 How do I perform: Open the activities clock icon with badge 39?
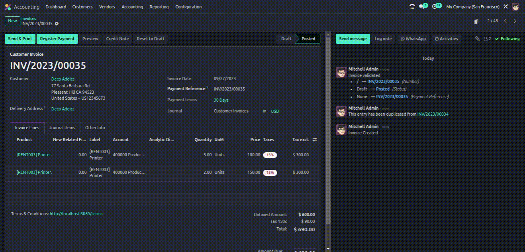coord(435,7)
